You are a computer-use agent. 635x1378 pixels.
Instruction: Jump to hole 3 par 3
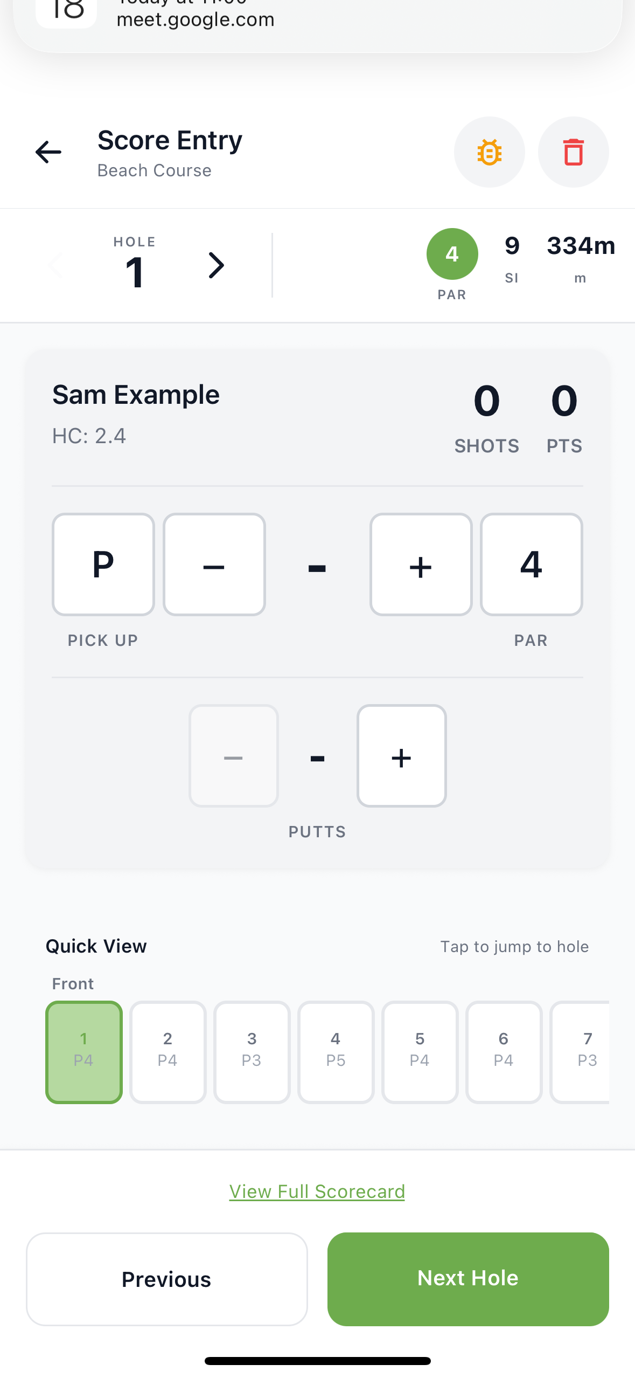coord(252,1052)
